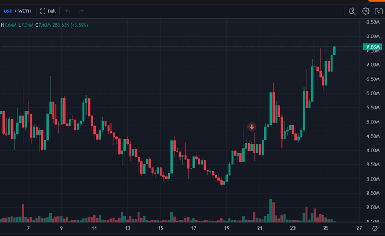Click the 5.00M price axis label

coord(373,122)
